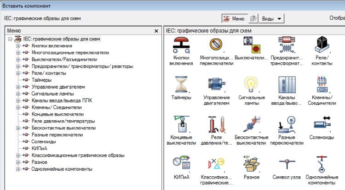Open the Виды dropdown
Screen dimensions: 345x190
coord(271,18)
